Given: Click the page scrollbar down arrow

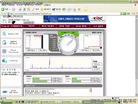Looking at the screenshot, I should pos(137,95).
